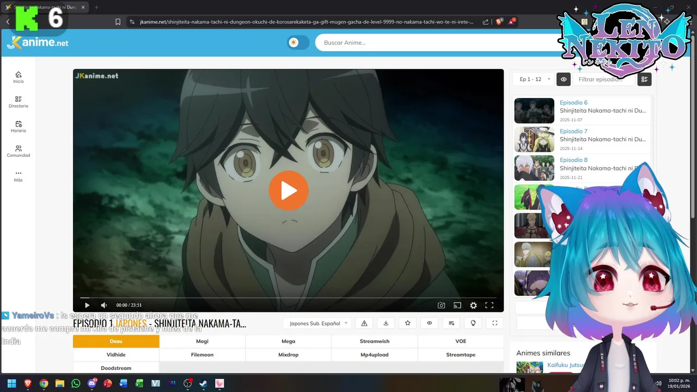Open the Windows Start menu

11,383
